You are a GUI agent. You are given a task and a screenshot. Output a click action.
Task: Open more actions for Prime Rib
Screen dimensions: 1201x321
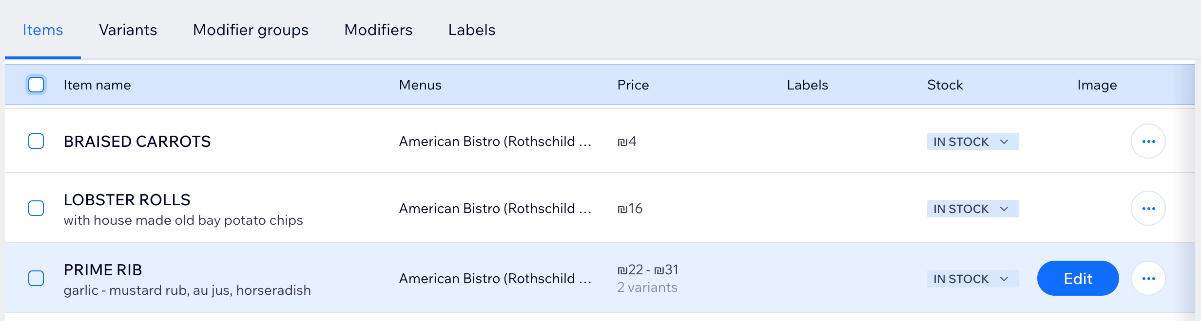point(1148,279)
